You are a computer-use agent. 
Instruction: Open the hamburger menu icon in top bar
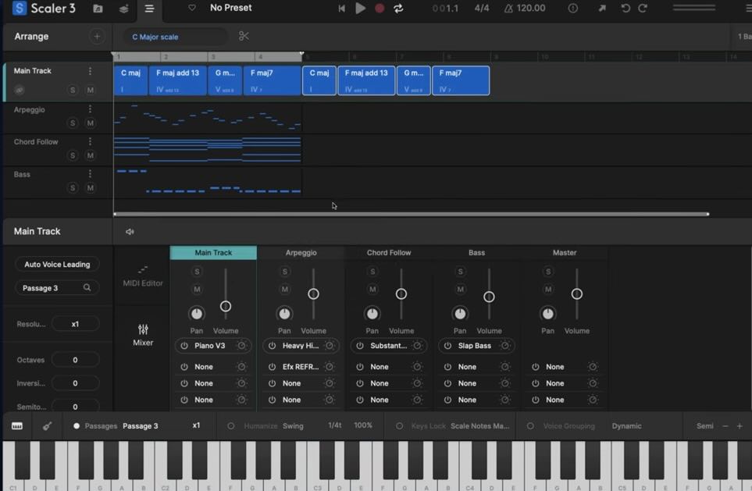[x=149, y=9]
